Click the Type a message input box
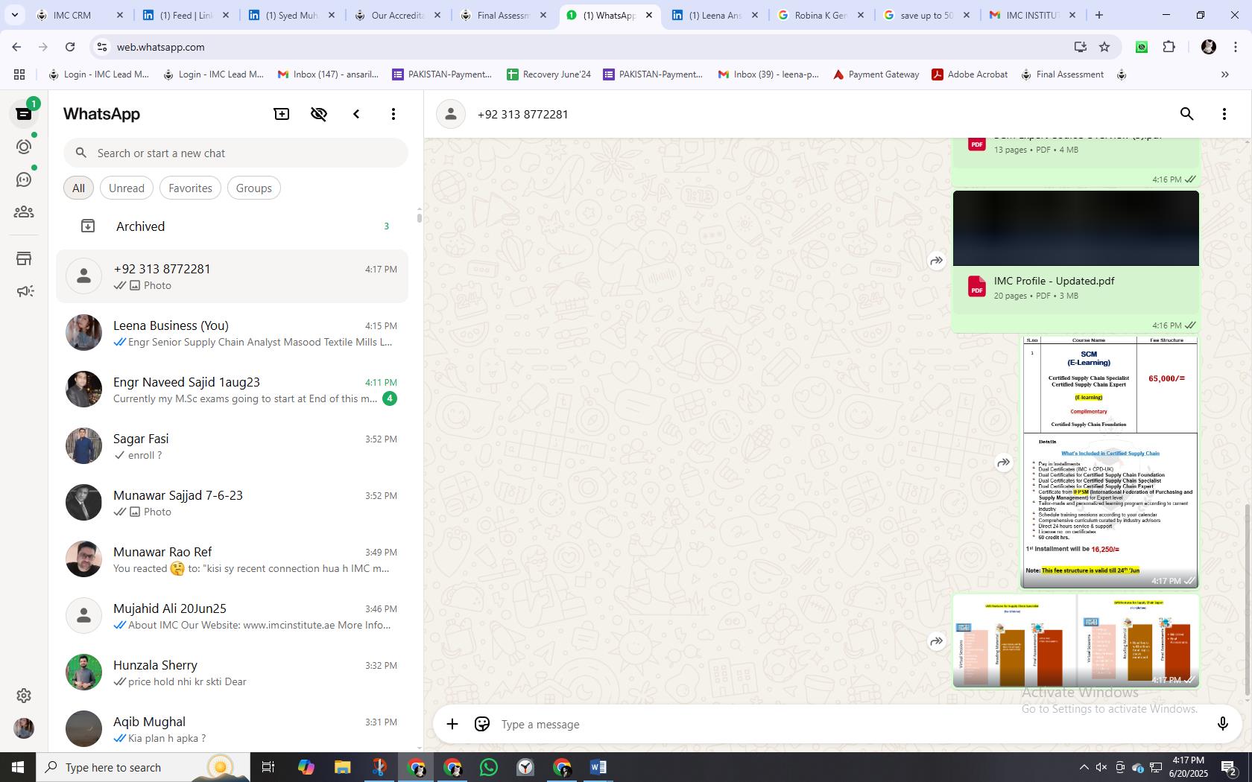 click(x=850, y=724)
